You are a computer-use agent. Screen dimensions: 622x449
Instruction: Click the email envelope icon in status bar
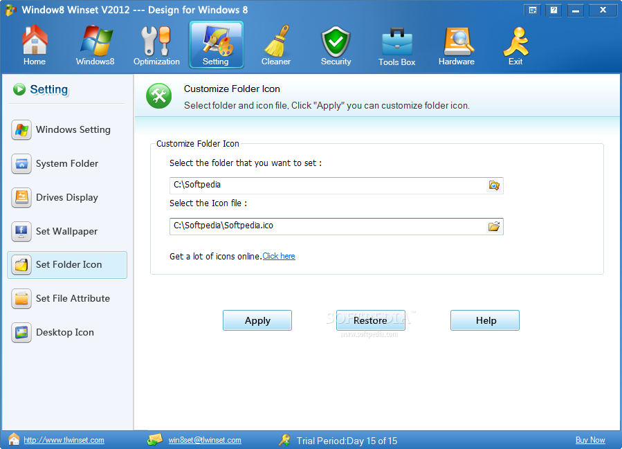coord(155,439)
